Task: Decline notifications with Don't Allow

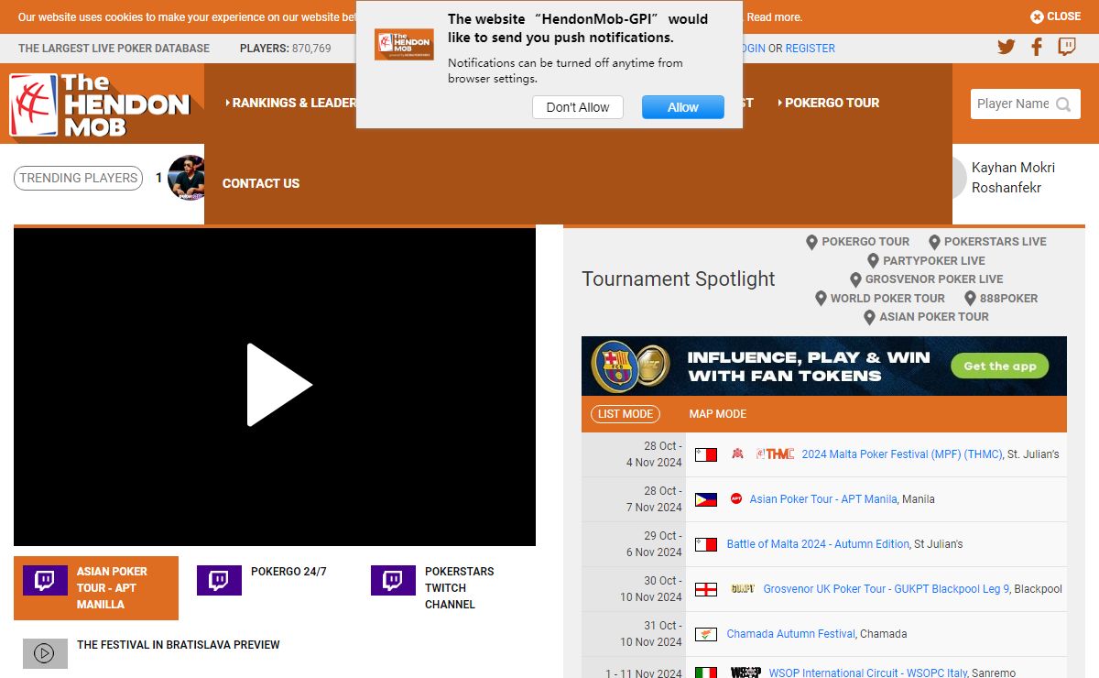Action: (578, 107)
